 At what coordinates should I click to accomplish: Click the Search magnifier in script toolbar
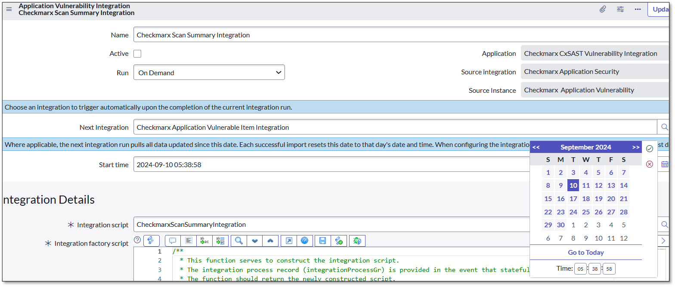[238, 241]
